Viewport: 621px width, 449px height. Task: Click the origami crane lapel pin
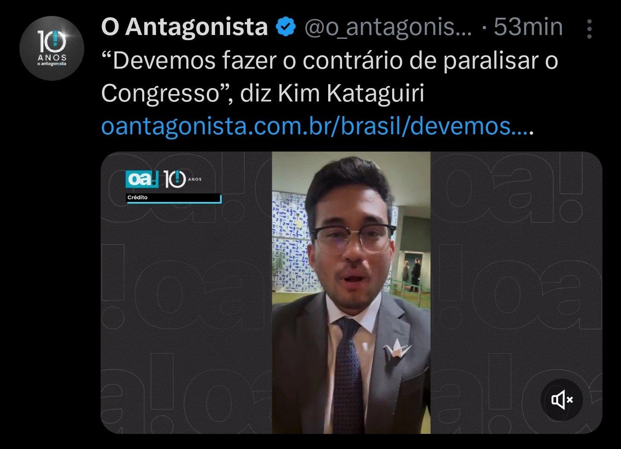point(397,346)
